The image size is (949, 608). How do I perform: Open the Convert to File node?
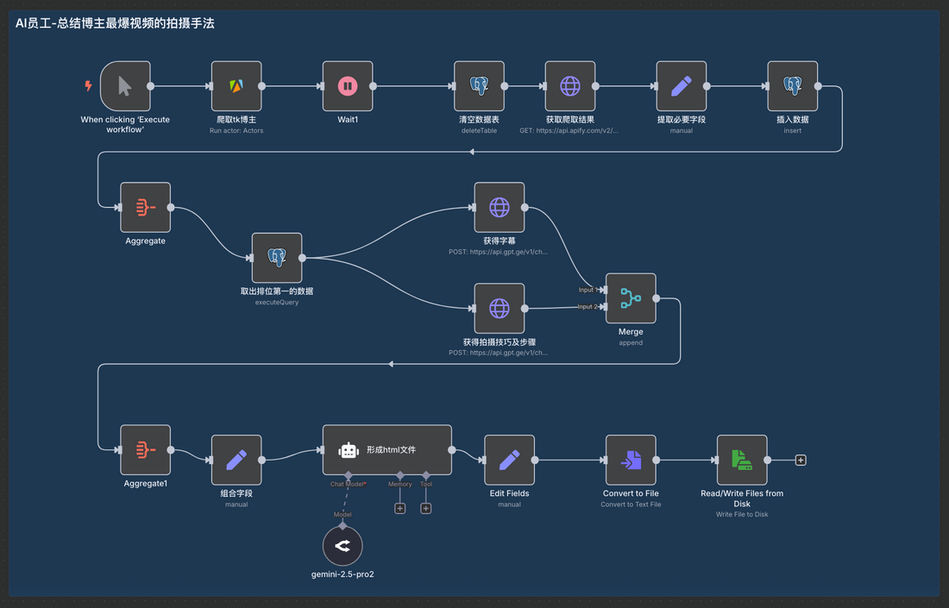(x=631, y=460)
